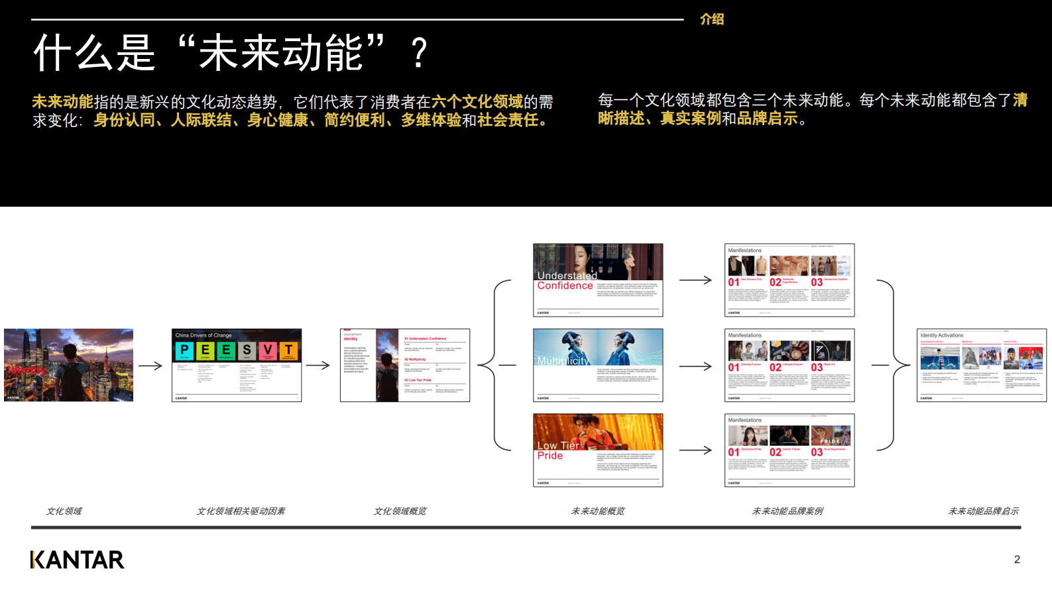Click the caption 未来动能品牌启示
Viewport: 1052px width, 591px height.
(x=984, y=511)
